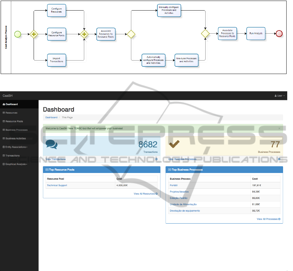Click the Run Analysis task box

(x=256, y=33)
